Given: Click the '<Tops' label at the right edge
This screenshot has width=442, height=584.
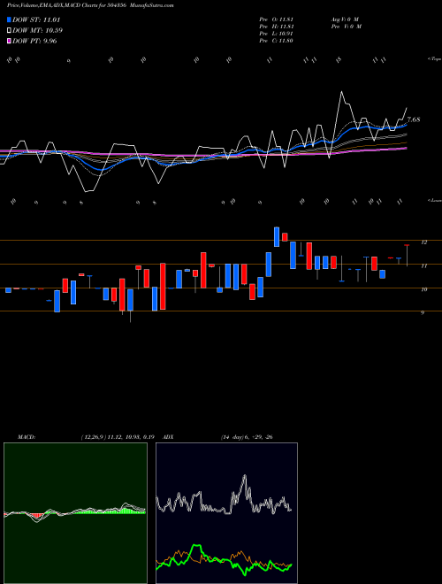Looking at the screenshot, I should (x=434, y=59).
